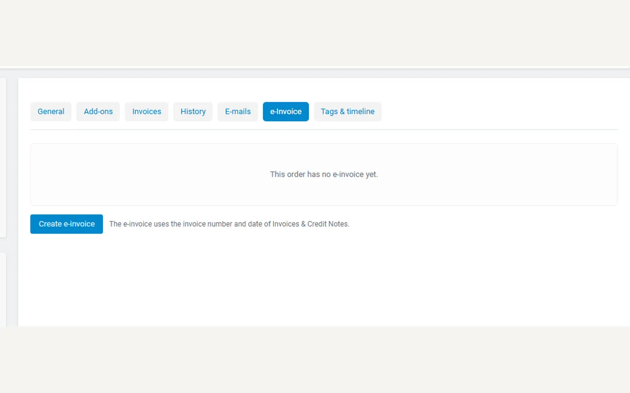View the History tab
The image size is (630, 393).
click(193, 112)
